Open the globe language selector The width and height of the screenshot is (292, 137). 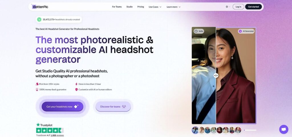[x=228, y=7]
